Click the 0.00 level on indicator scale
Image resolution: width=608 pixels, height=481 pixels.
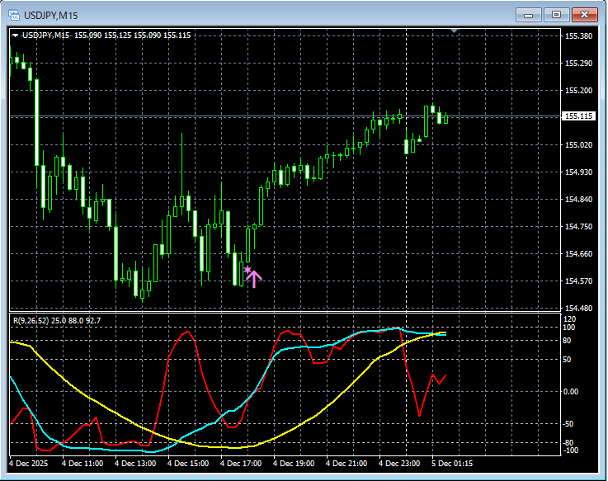[571, 391]
